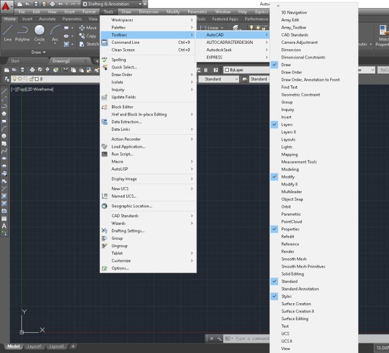Add a new layout with plus button
This screenshot has height=353, width=389.
coord(73,346)
